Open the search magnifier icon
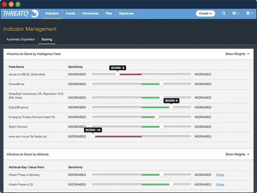 [x=223, y=13]
